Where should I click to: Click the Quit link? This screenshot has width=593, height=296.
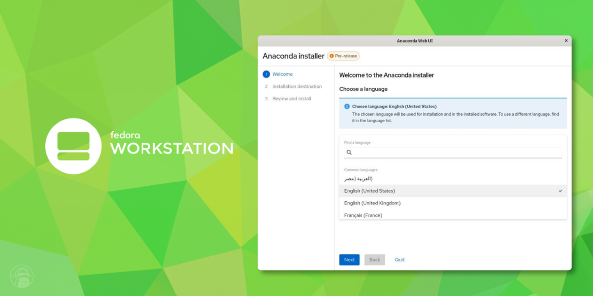coord(399,260)
